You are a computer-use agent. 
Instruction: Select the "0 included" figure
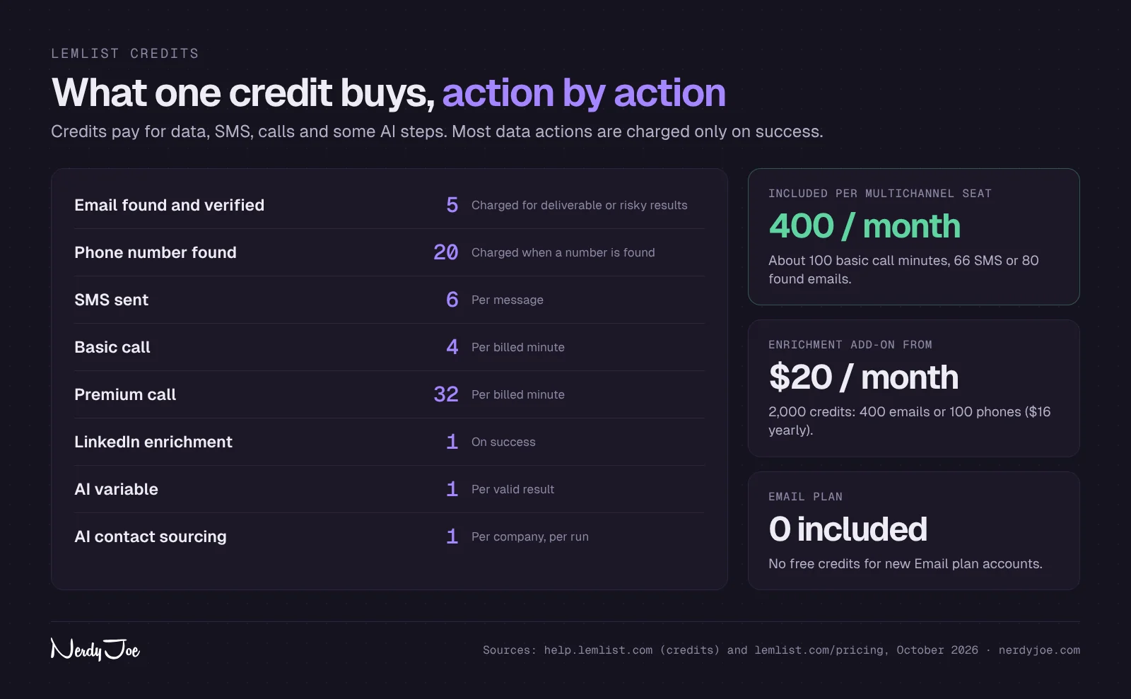pyautogui.click(x=848, y=529)
